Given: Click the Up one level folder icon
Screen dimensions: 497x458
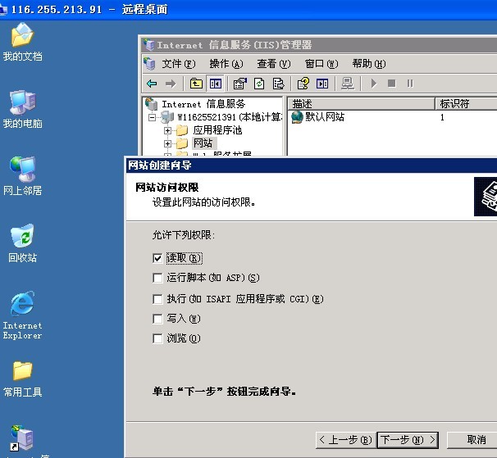Looking at the screenshot, I should coord(196,84).
